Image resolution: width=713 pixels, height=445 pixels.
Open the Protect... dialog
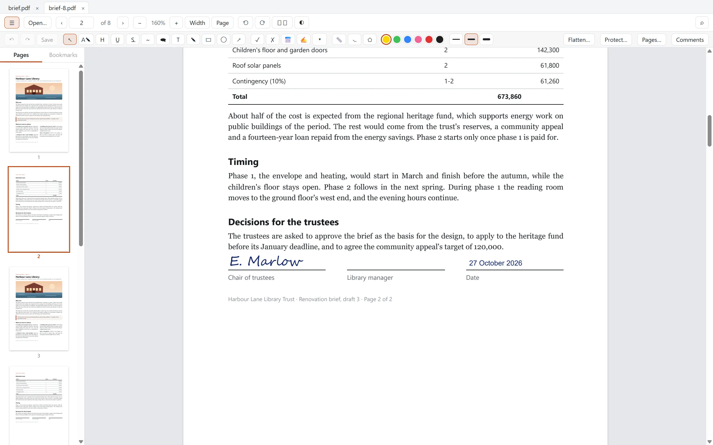click(616, 39)
